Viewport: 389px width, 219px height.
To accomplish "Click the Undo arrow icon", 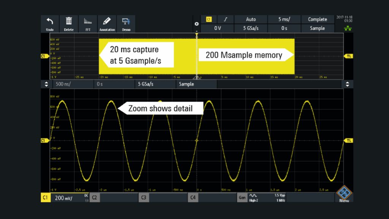I will (x=50, y=22).
